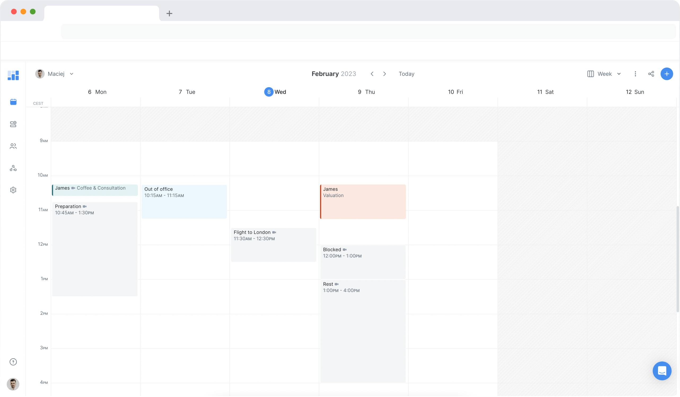Click the 3PM time label
The image size is (680, 397).
click(44, 348)
